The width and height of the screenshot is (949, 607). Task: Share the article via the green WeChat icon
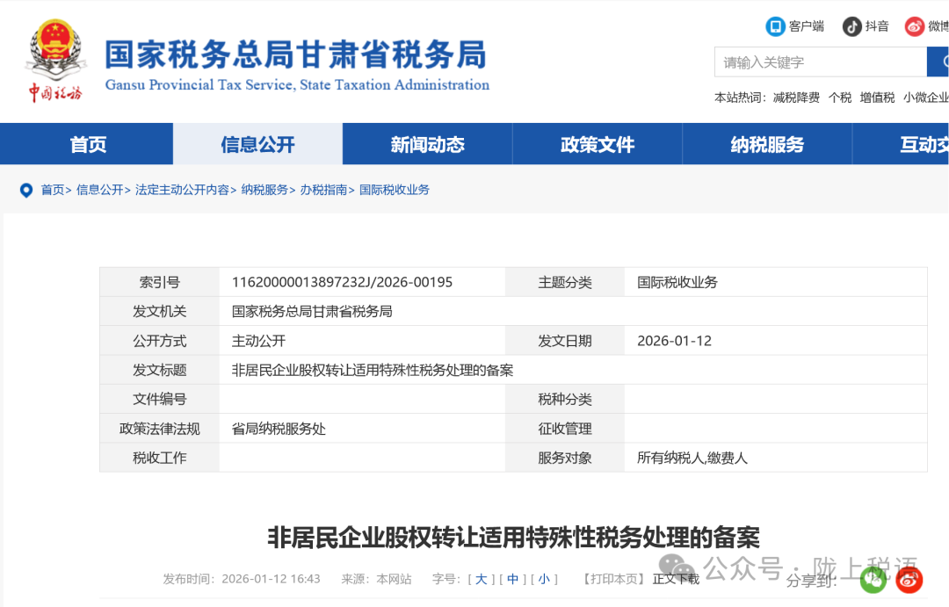(873, 580)
